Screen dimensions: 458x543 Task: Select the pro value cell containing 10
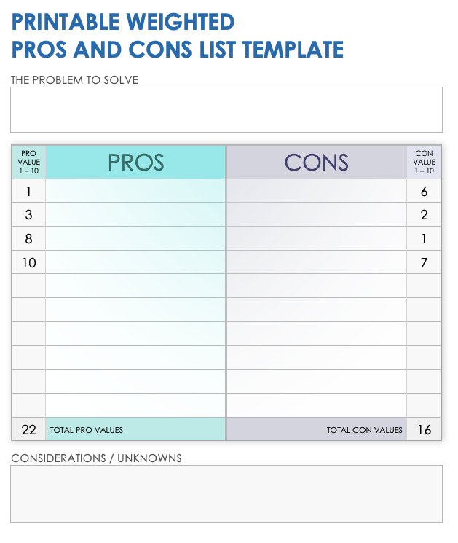[x=29, y=262]
